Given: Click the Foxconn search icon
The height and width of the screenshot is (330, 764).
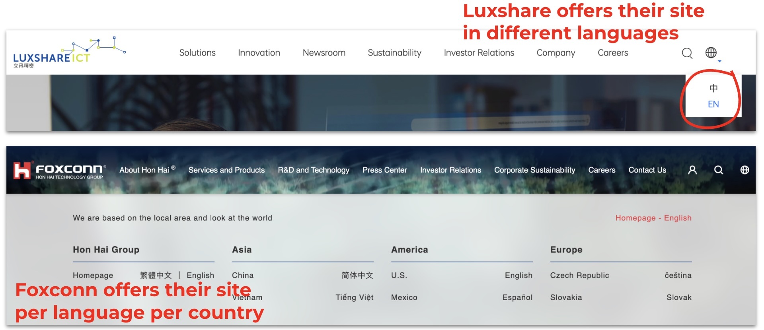Looking at the screenshot, I should (x=718, y=170).
